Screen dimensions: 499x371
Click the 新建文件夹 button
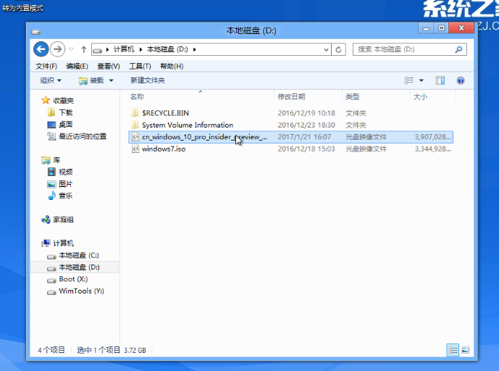[148, 80]
